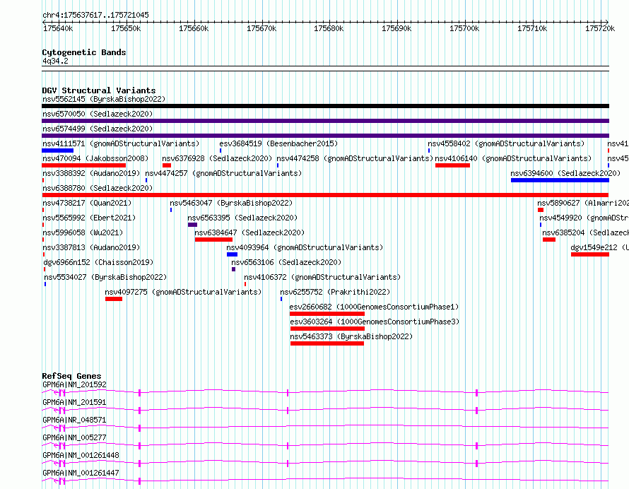Screen dimensions: 629x489
Task: Open the nsv5565992 (Ebert2021) label
Action: (89, 218)
